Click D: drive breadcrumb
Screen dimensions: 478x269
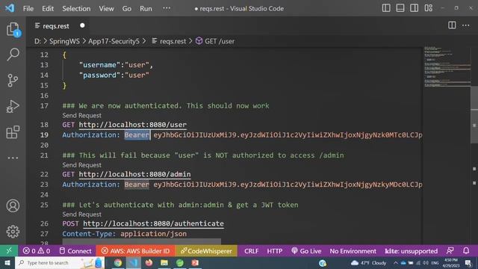37,41
